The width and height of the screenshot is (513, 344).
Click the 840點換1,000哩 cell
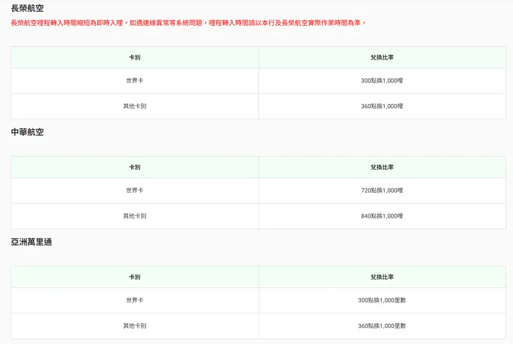pyautogui.click(x=382, y=216)
